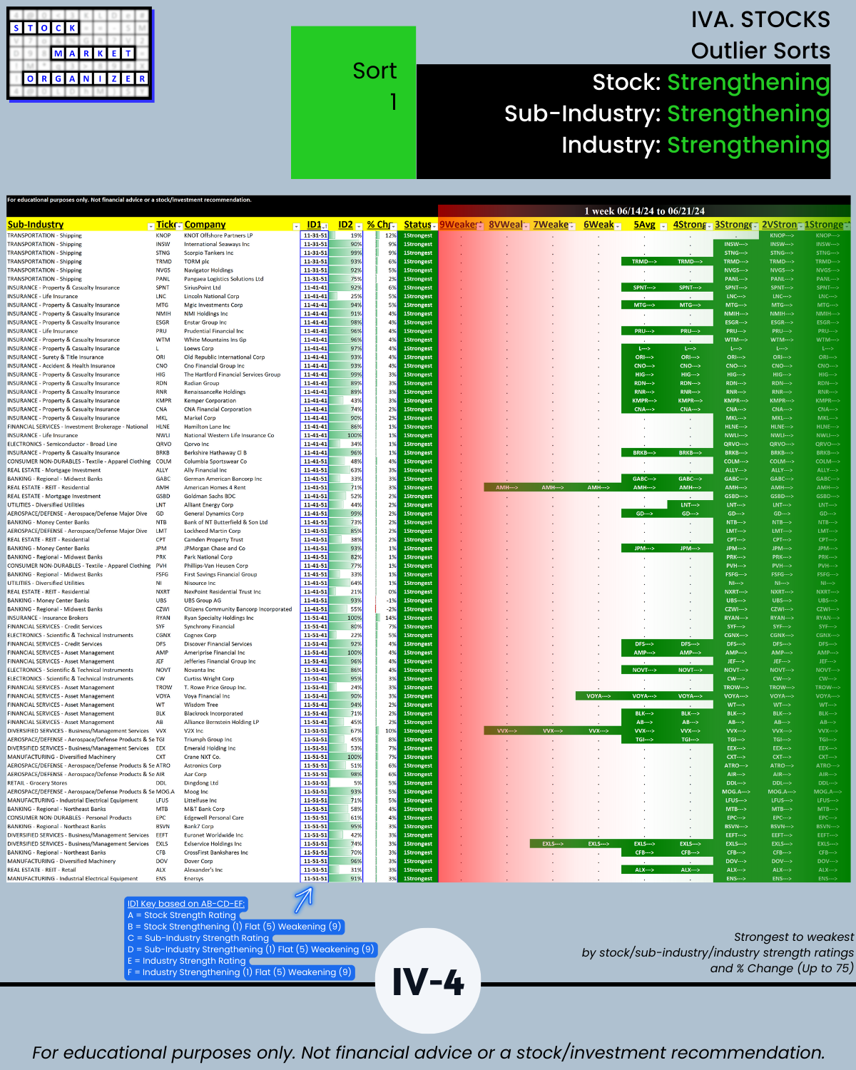
Task: Select the Navigator Holdings company cell
Action: point(241,270)
